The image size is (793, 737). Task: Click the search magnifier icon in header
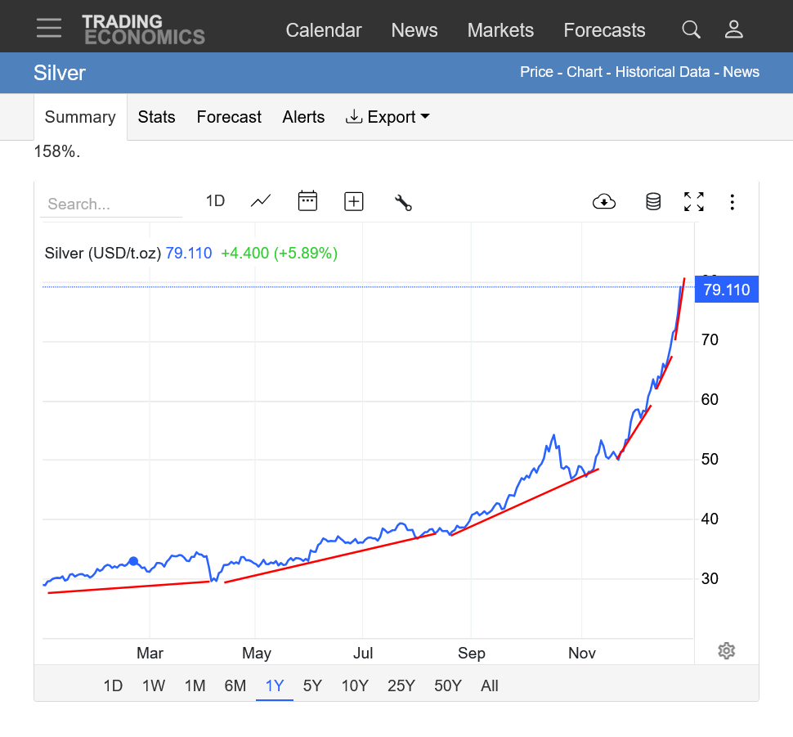click(691, 30)
